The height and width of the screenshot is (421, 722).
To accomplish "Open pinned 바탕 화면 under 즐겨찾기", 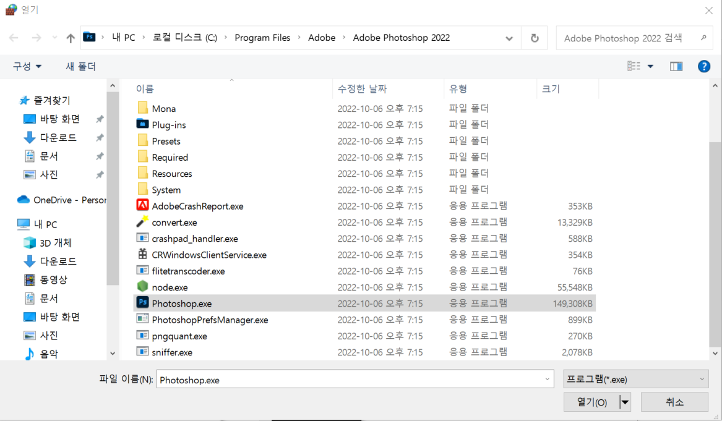I will click(59, 119).
